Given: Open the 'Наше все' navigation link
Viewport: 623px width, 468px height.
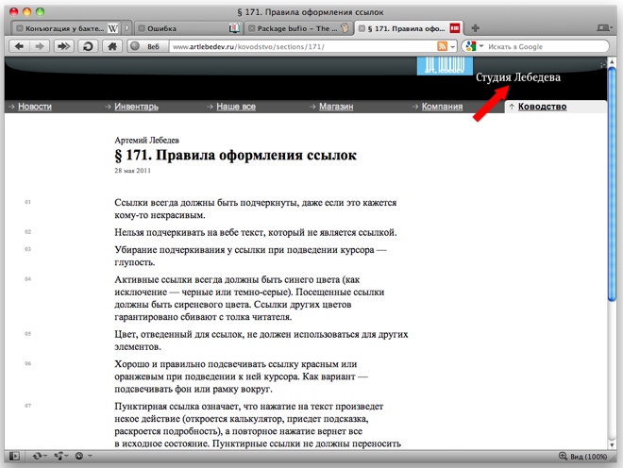Looking at the screenshot, I should point(236,107).
